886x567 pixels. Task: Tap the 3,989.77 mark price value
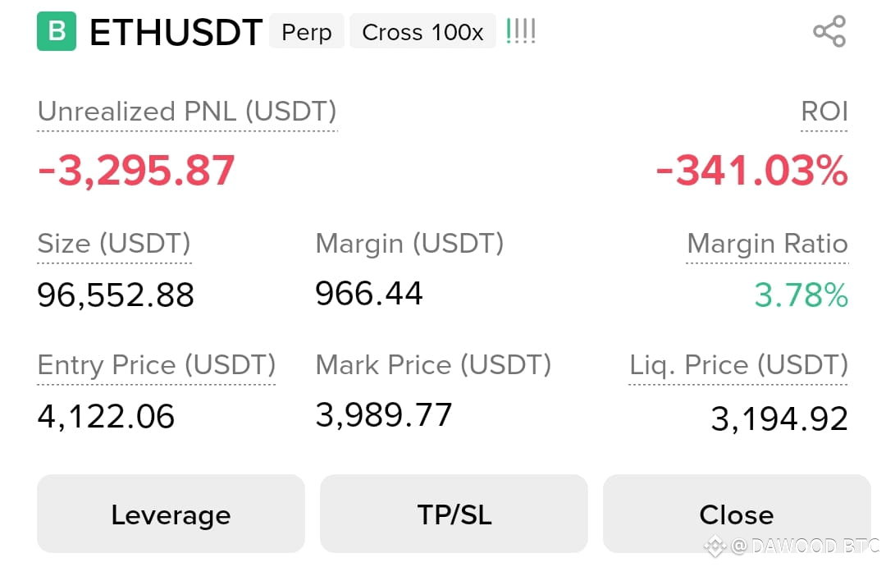tap(384, 415)
